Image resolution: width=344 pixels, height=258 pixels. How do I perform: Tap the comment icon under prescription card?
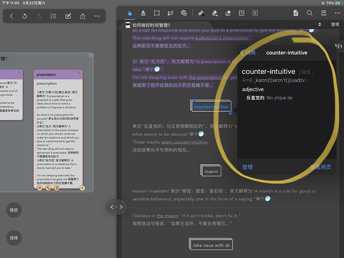pos(40,188)
